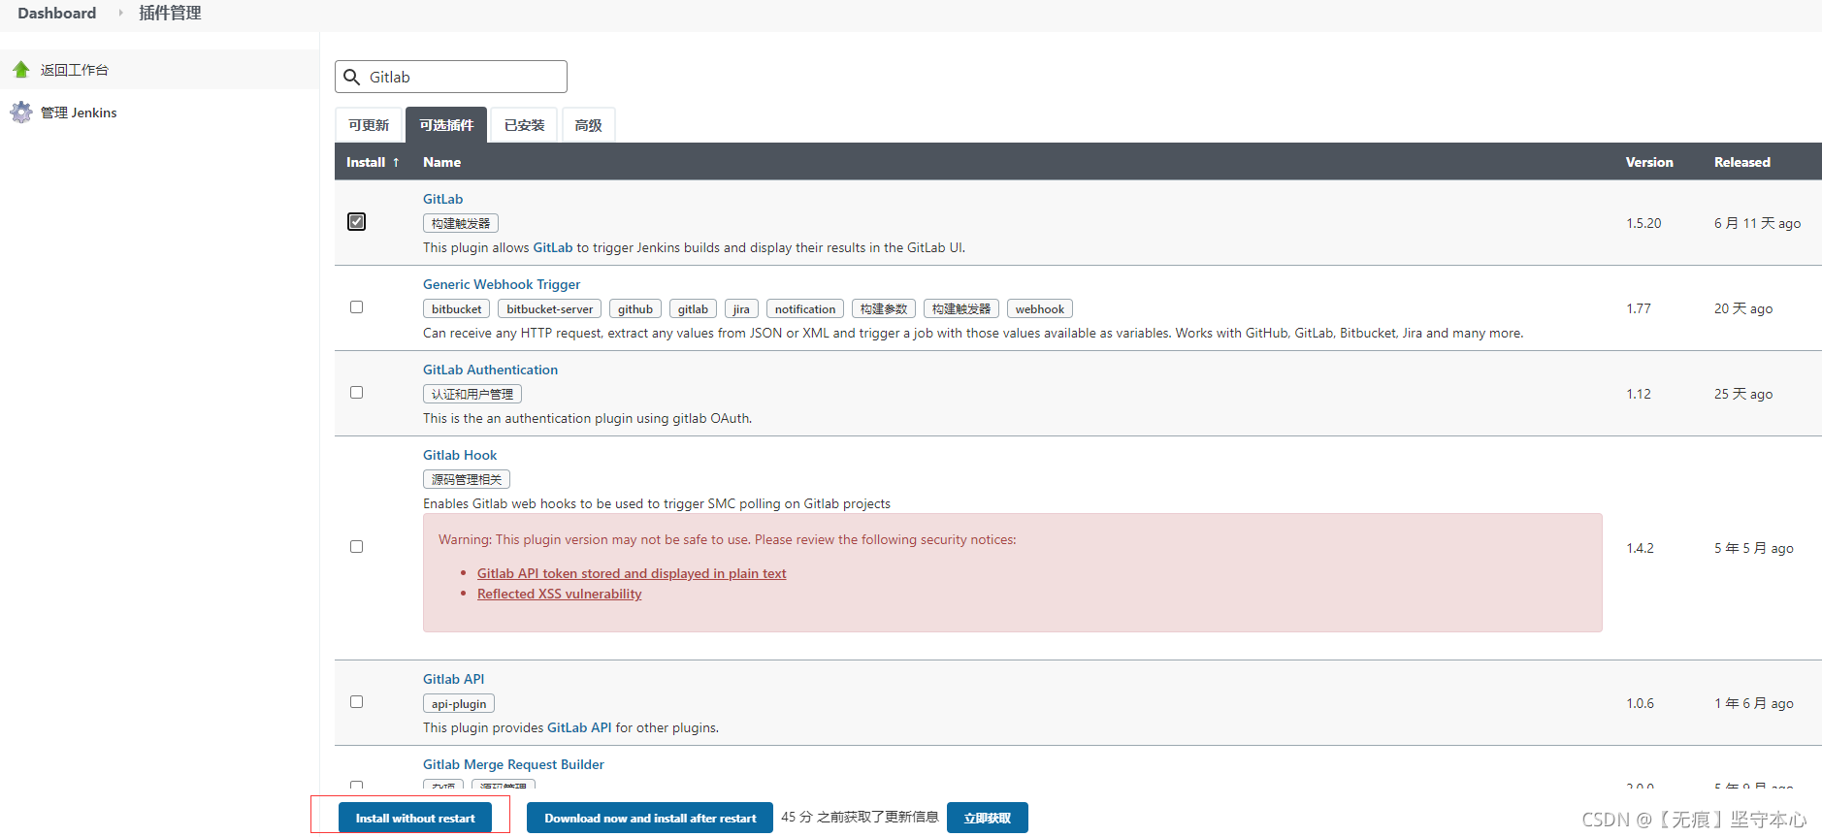Image resolution: width=1822 pixels, height=837 pixels.
Task: Open 插件管理 breadcrumb link
Action: pos(170,13)
